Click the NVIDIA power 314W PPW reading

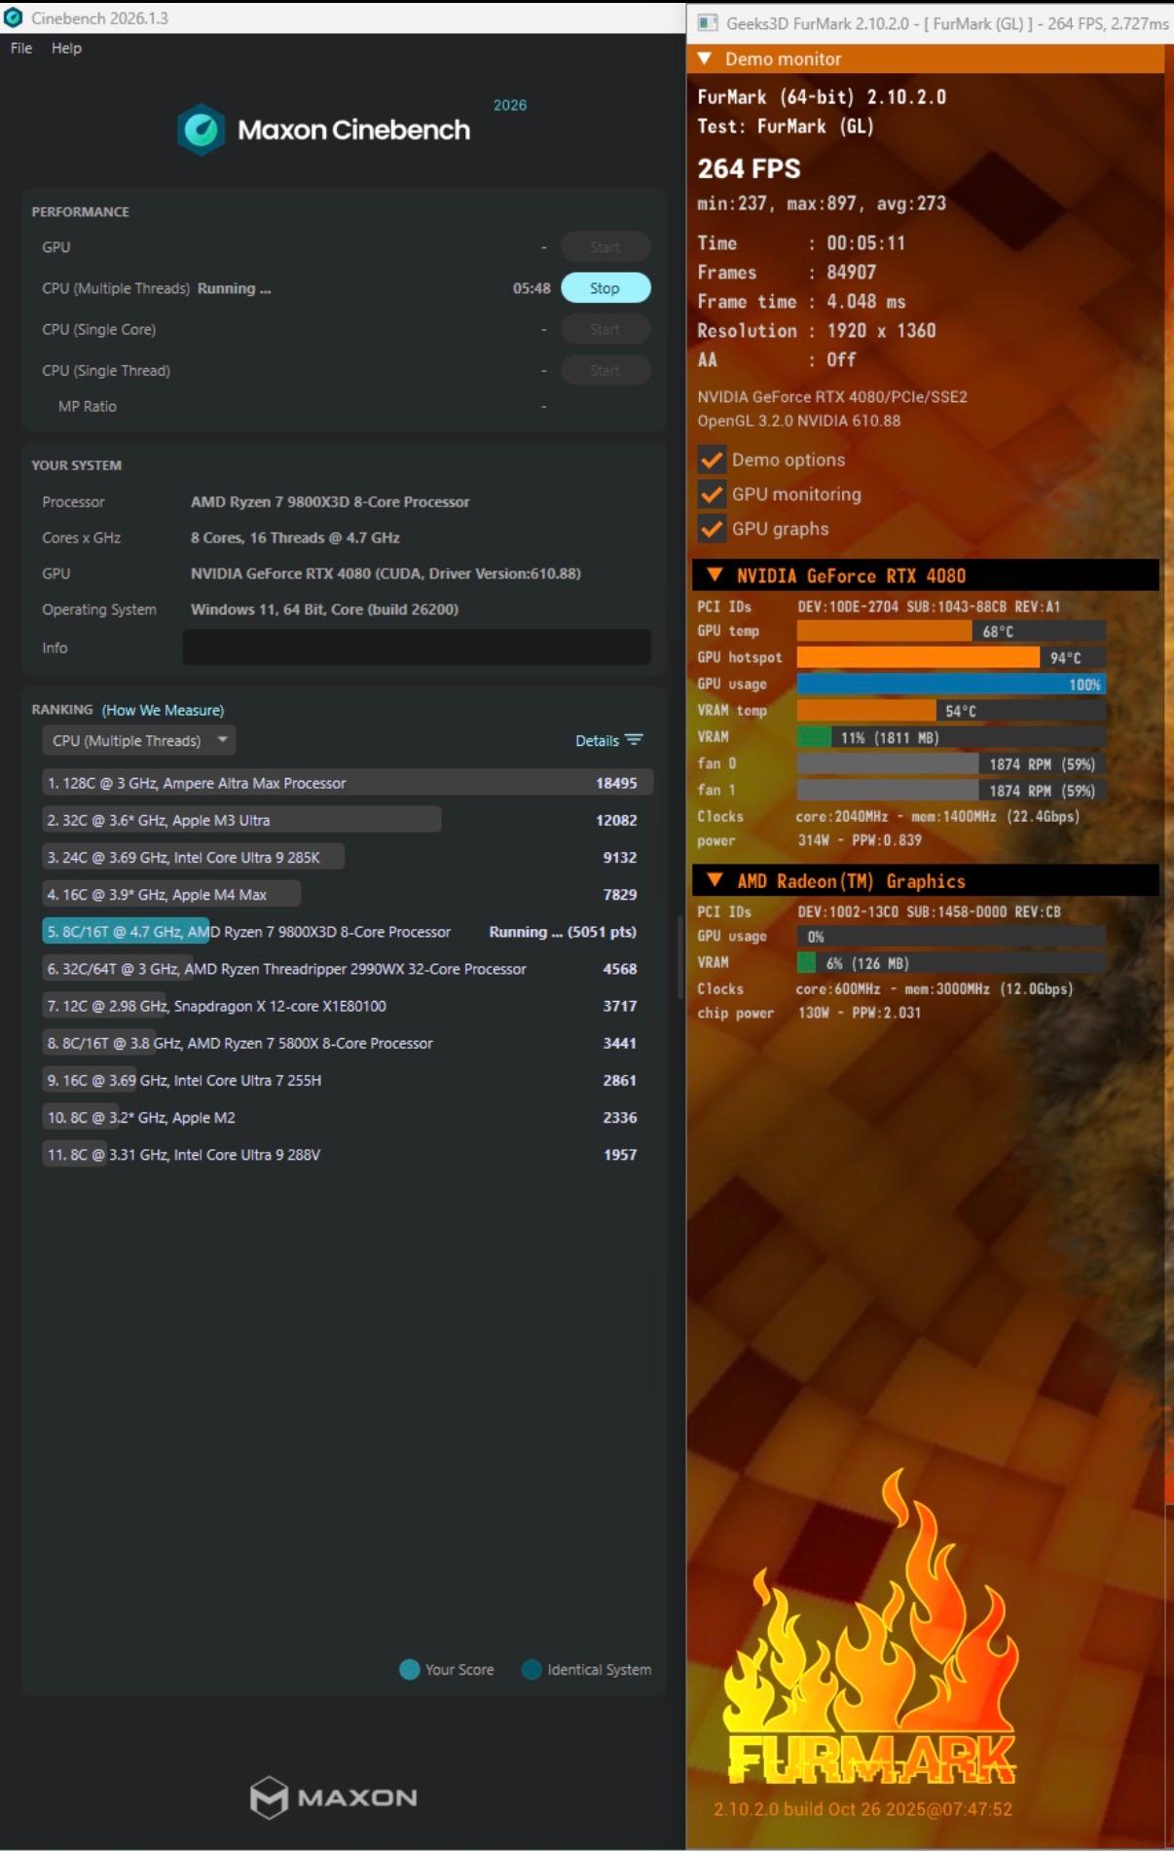[859, 840]
